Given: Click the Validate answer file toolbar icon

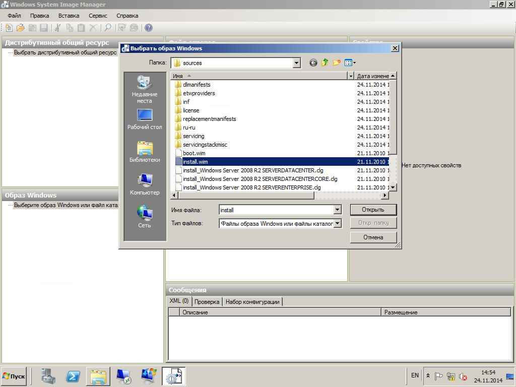Looking at the screenshot, I should 122,28.
